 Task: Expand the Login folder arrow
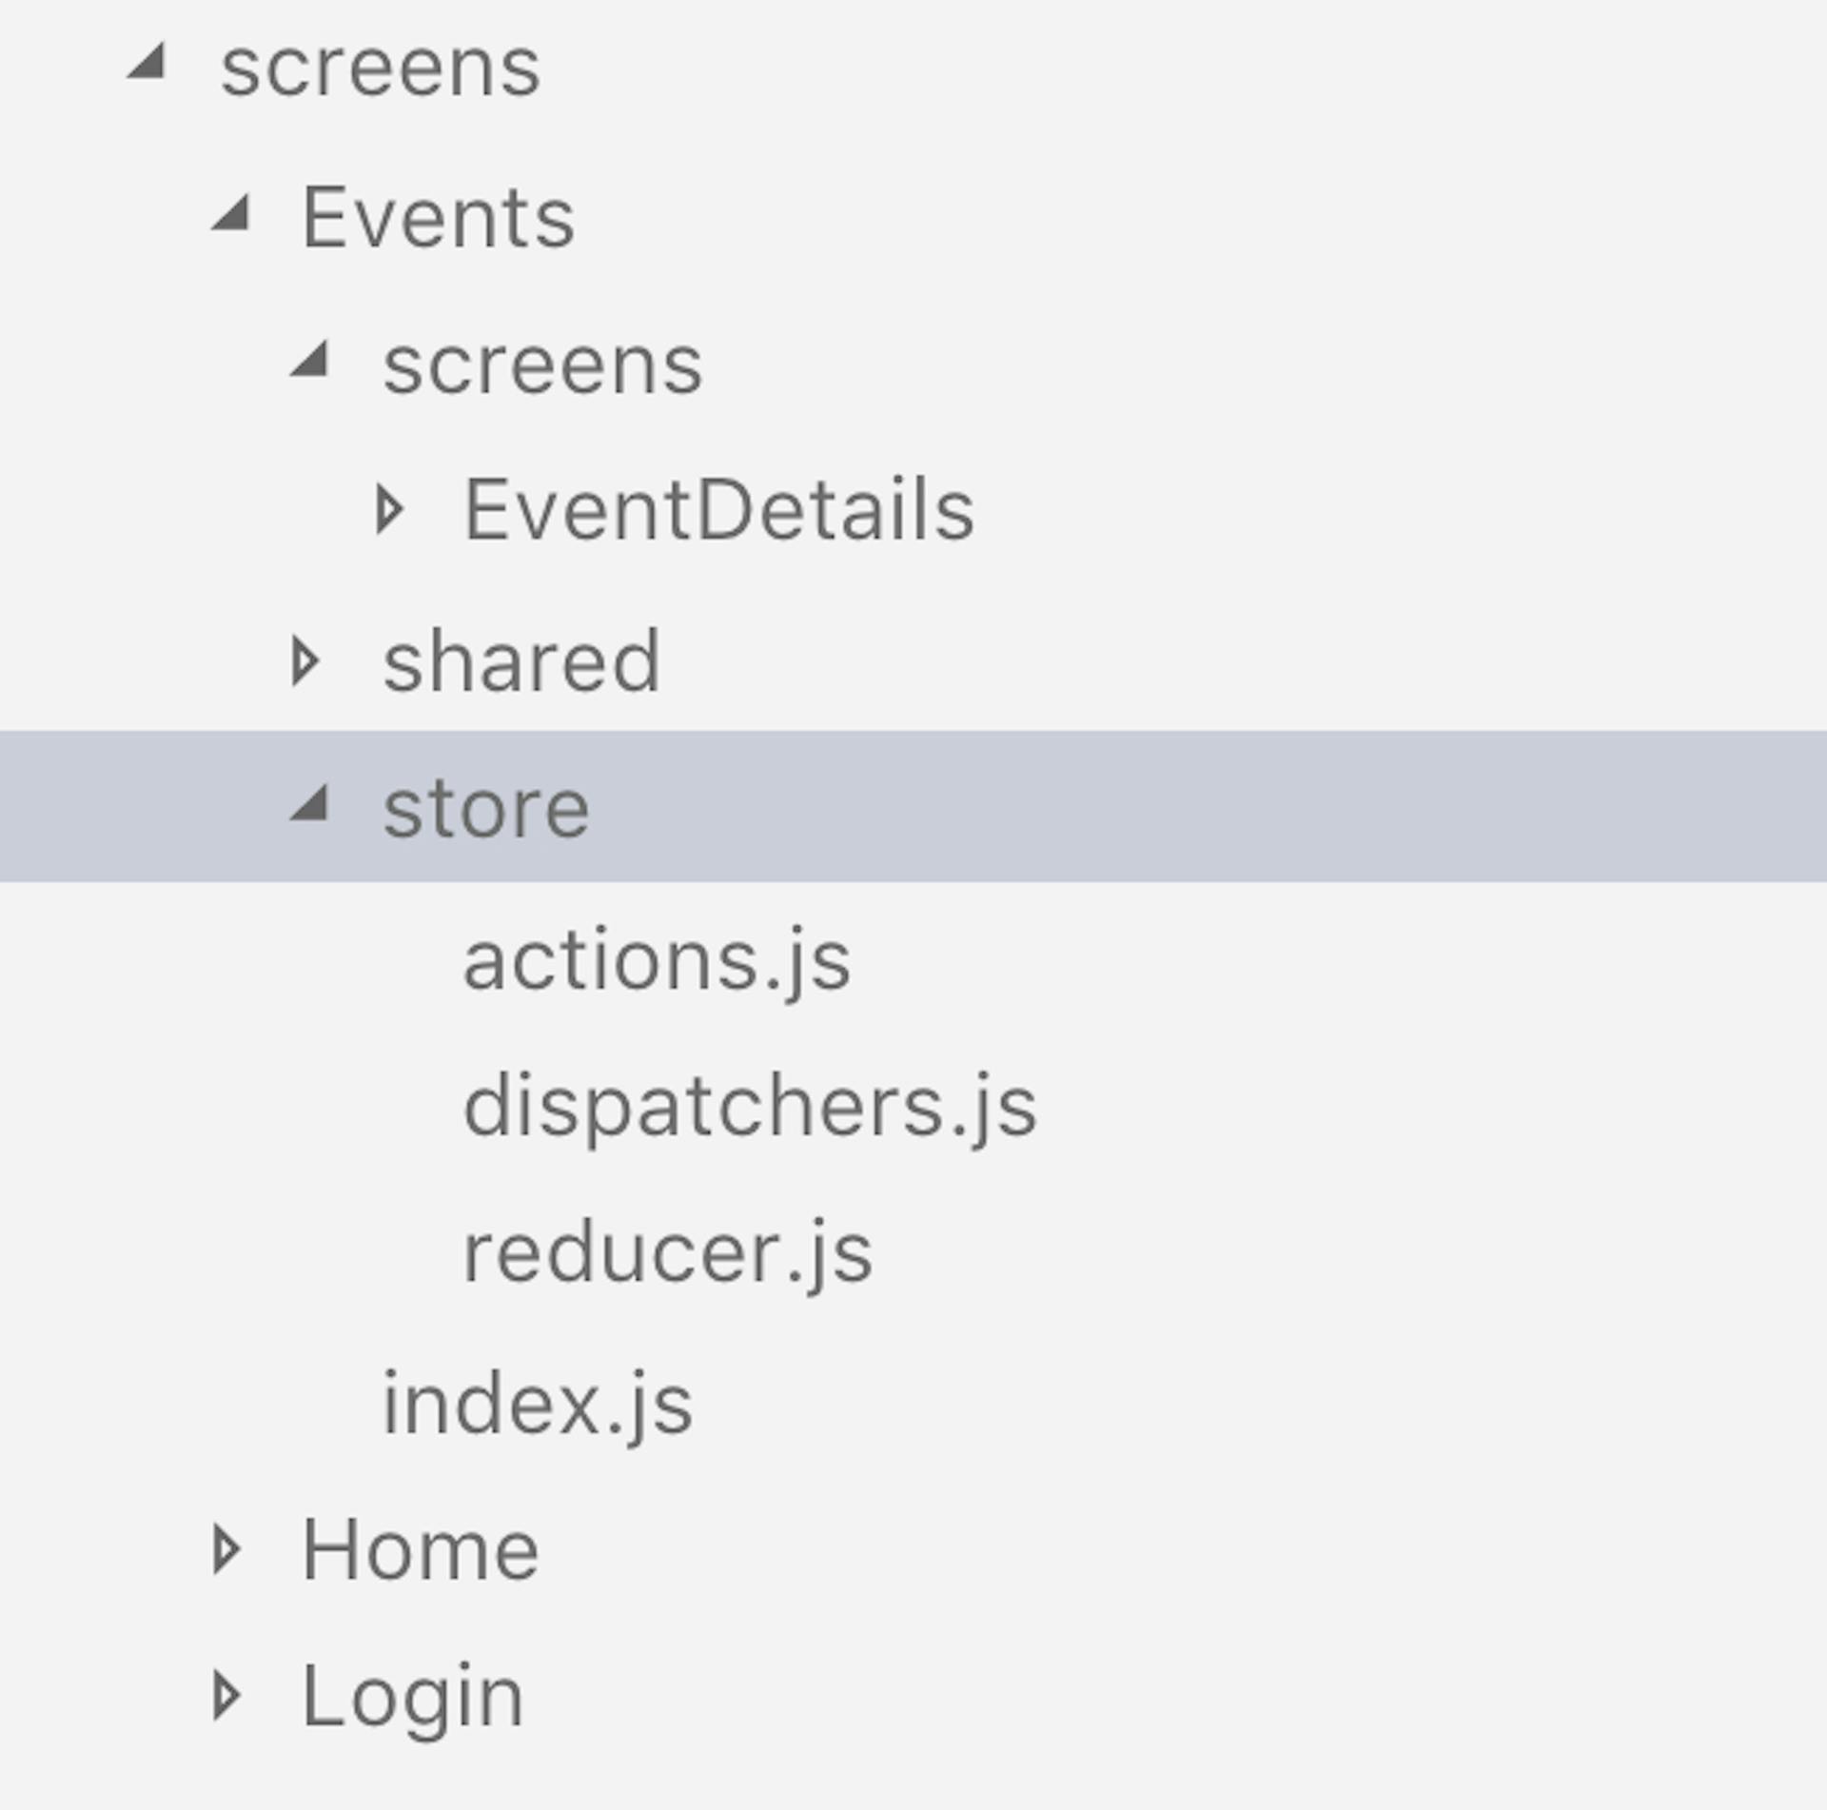point(226,1697)
